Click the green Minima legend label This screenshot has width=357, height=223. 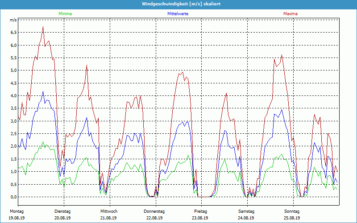click(x=65, y=14)
